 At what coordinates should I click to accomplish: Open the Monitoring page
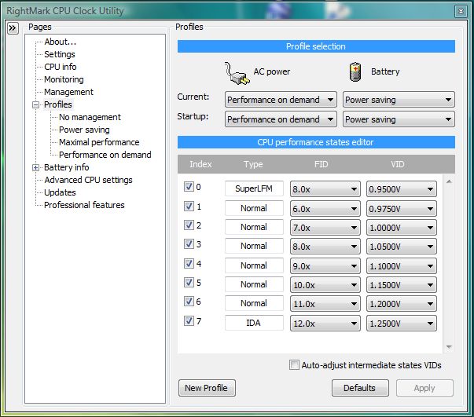tap(64, 79)
